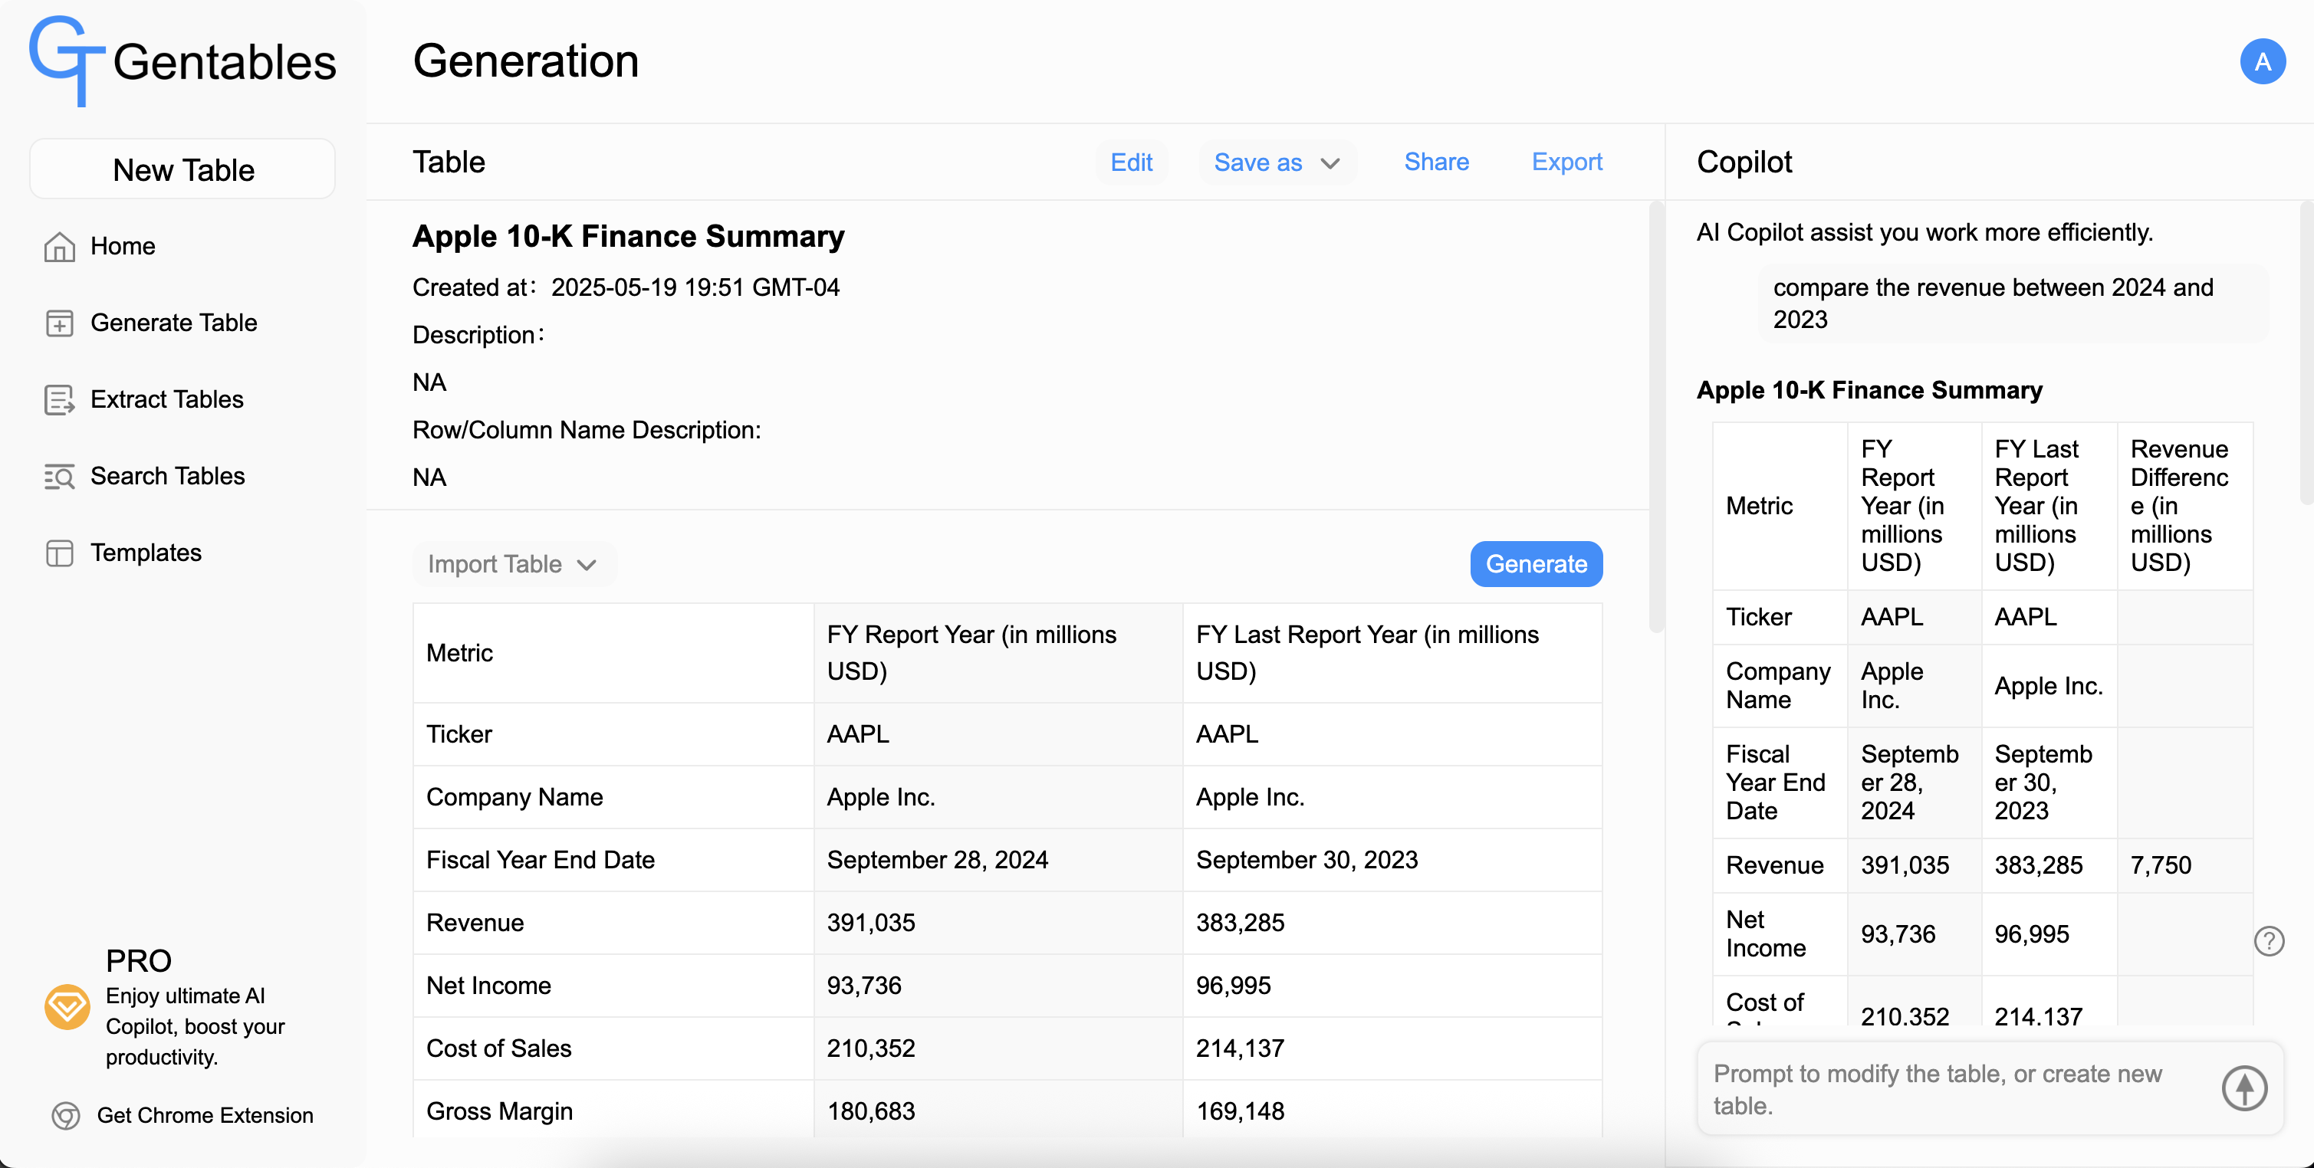Click the Save as chevron arrow

coord(1330,163)
